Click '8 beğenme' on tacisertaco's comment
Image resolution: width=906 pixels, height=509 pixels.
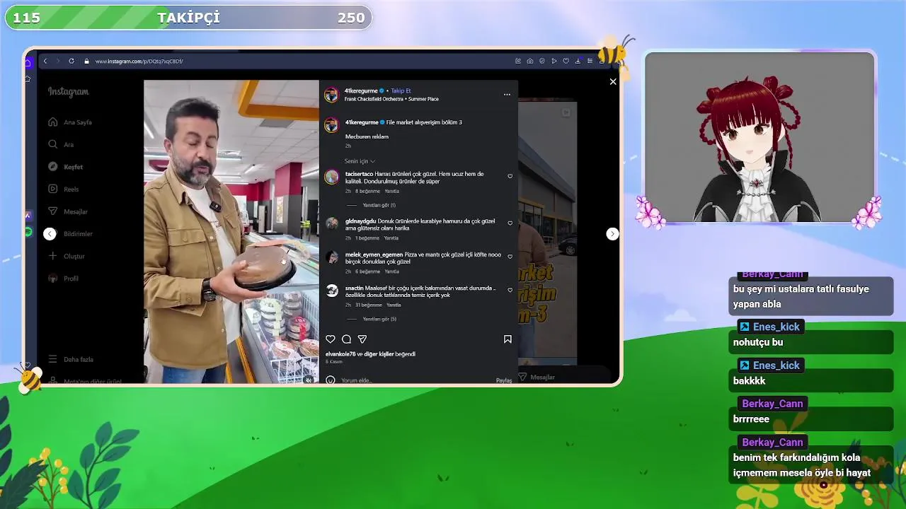367,191
